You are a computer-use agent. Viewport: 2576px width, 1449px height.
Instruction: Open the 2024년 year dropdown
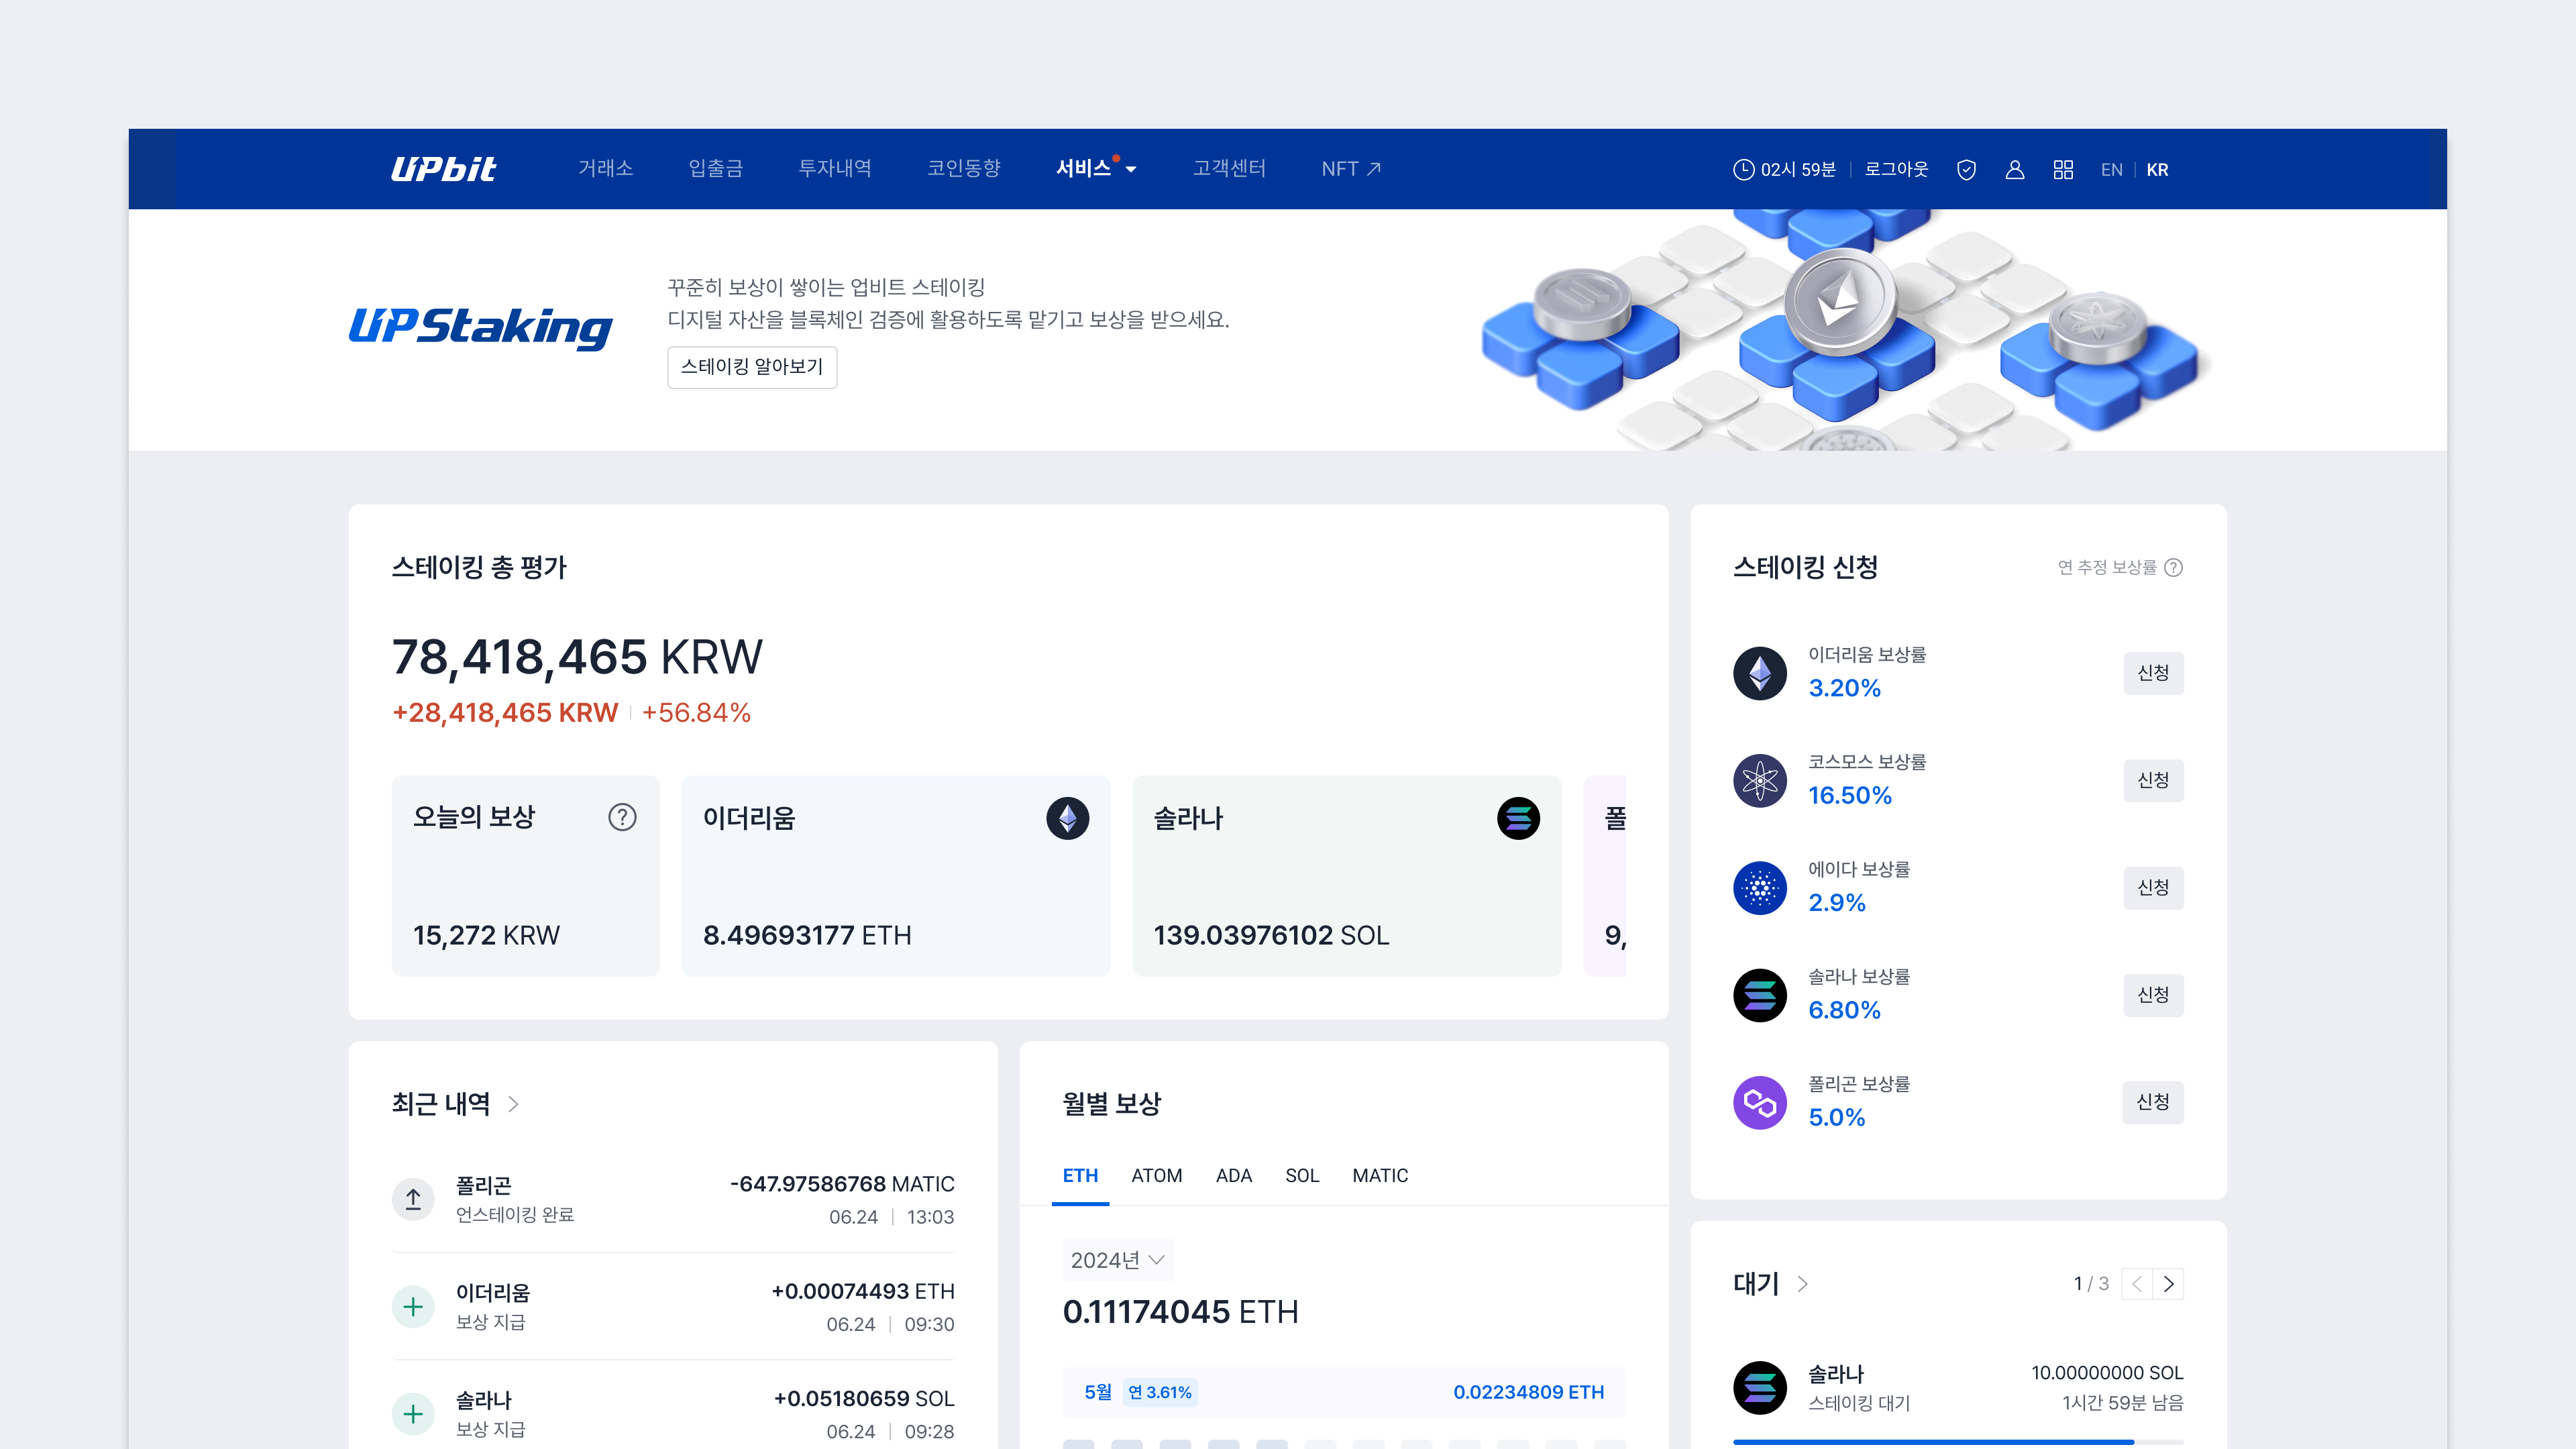coord(1117,1260)
